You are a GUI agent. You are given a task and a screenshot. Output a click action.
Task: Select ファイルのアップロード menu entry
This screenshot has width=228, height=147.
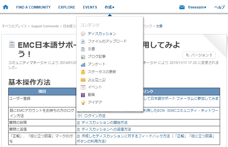tap(107, 41)
